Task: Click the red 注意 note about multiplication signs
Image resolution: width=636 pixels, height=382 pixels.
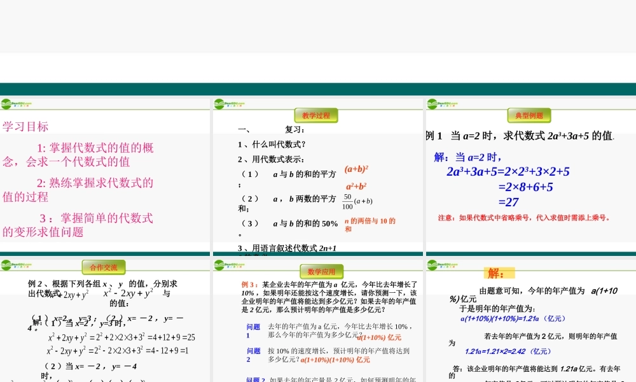Action: pos(524,218)
